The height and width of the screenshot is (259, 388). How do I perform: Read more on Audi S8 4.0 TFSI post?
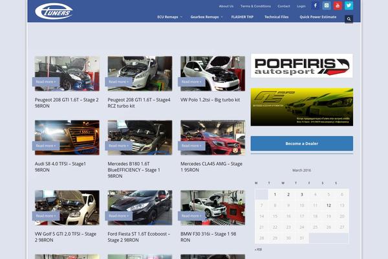pos(46,146)
